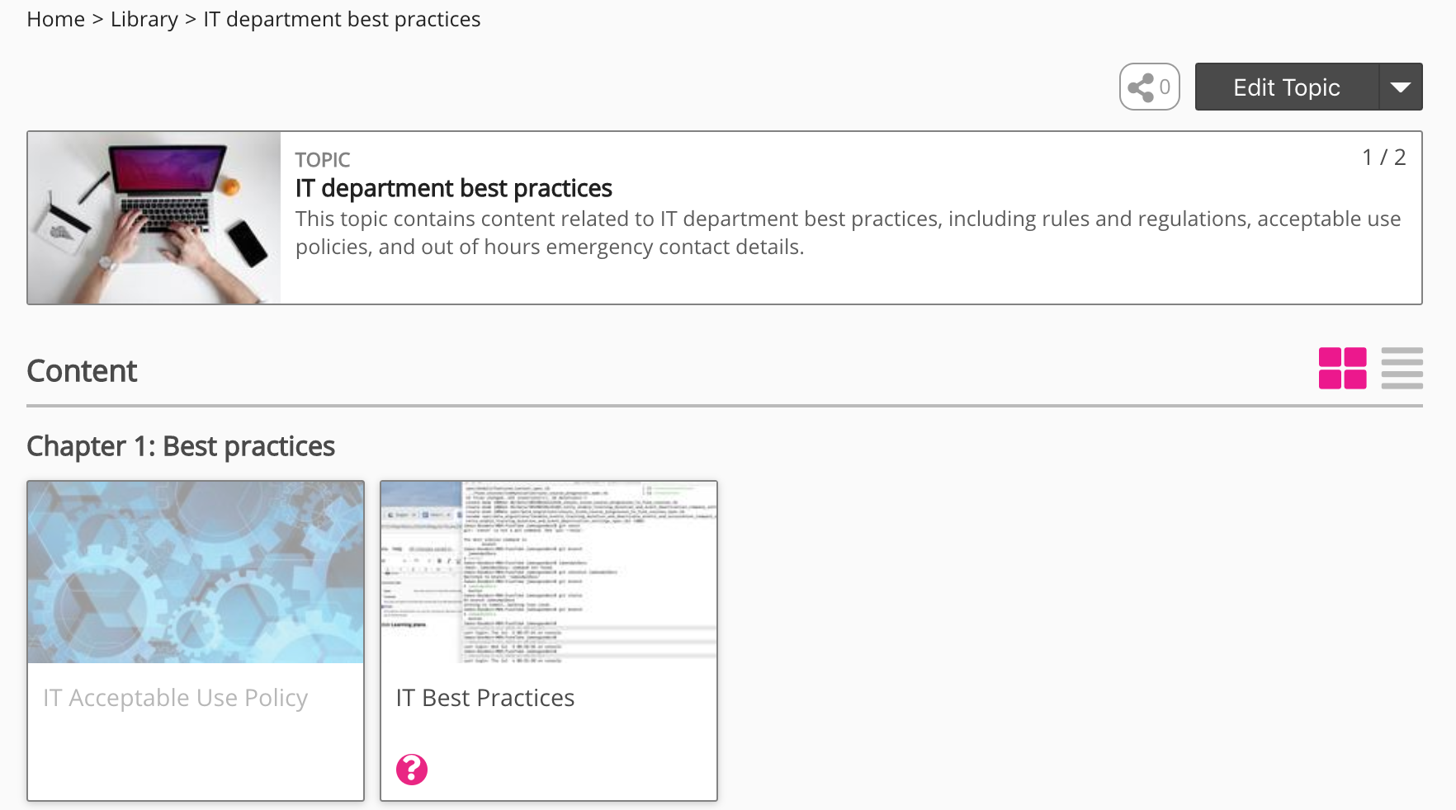1456x810 pixels.
Task: Click the laptop topic thumbnail image
Action: [154, 218]
